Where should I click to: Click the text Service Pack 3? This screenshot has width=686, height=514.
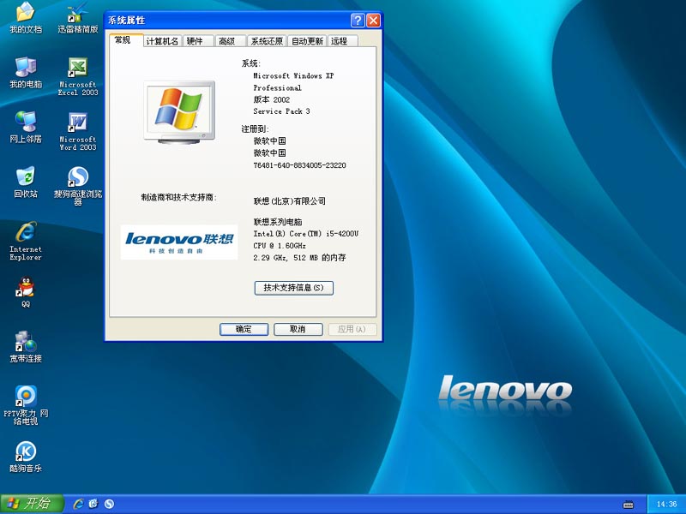281,111
